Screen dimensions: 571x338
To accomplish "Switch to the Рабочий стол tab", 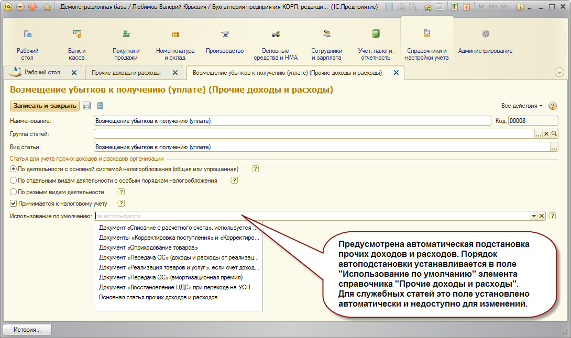I will coord(42,72).
